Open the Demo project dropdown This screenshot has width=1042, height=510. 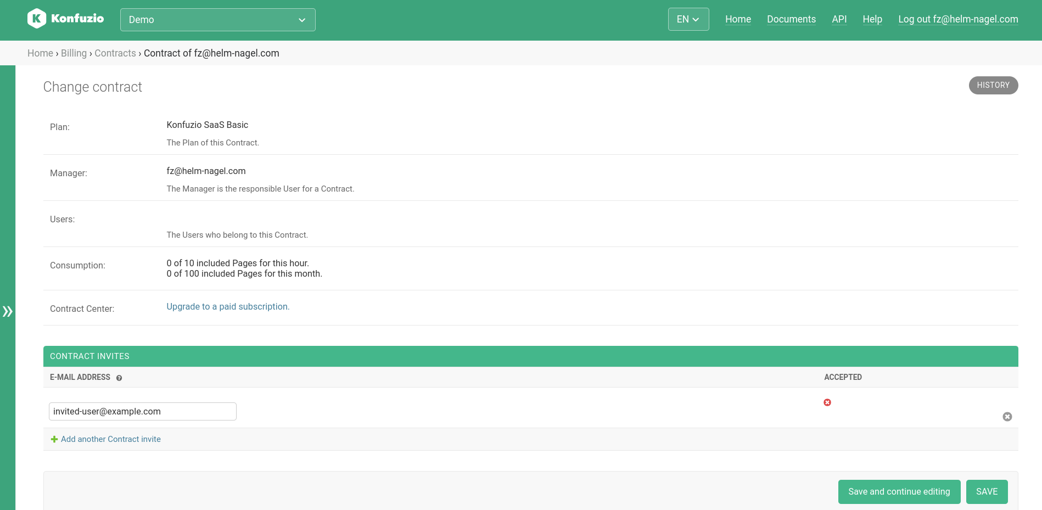click(x=218, y=20)
